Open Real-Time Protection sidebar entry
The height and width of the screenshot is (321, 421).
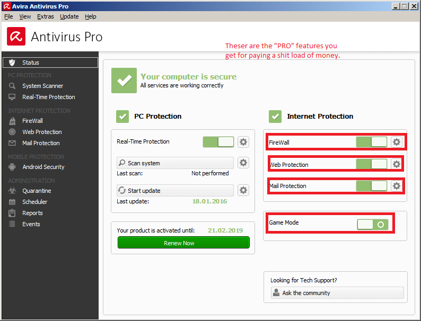49,97
